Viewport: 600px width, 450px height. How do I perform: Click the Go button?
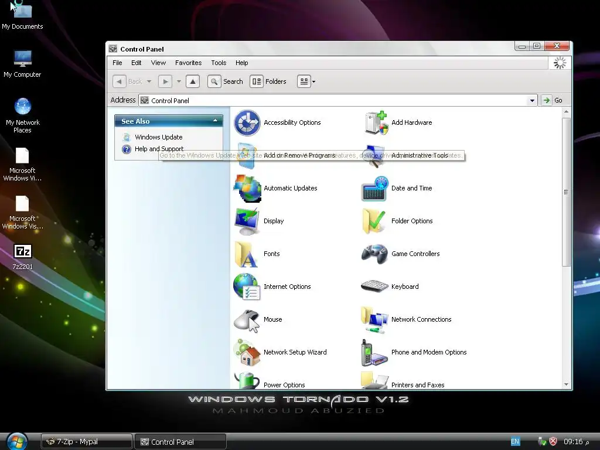click(553, 100)
